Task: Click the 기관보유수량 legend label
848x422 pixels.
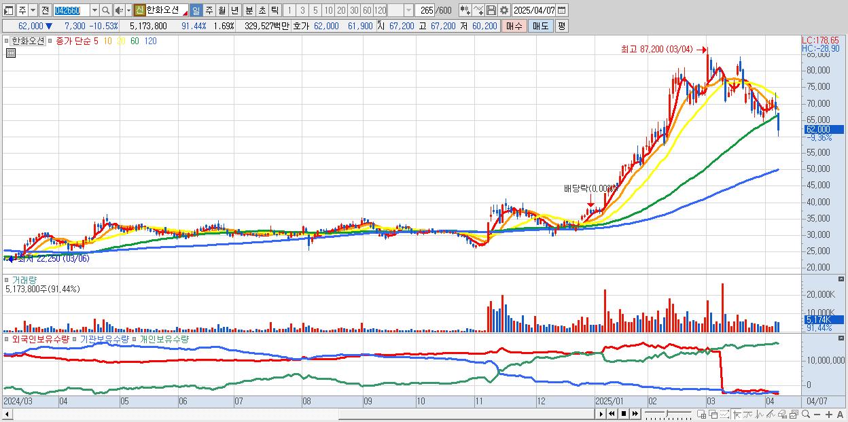Action: pyautogui.click(x=105, y=338)
